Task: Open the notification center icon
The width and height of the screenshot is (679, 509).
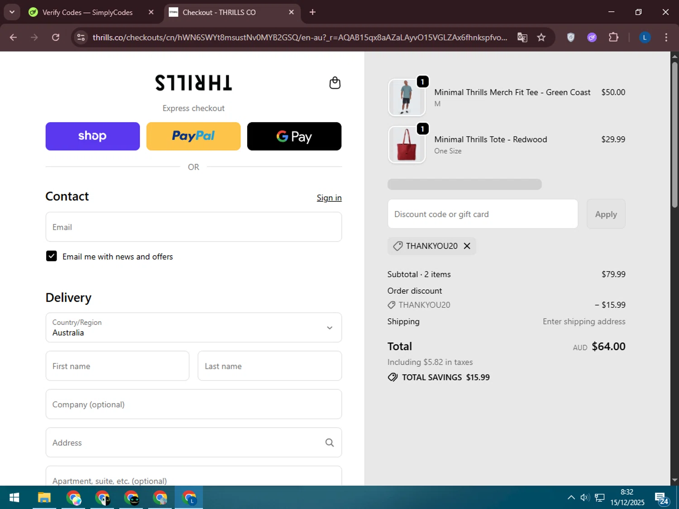Action: 661,498
